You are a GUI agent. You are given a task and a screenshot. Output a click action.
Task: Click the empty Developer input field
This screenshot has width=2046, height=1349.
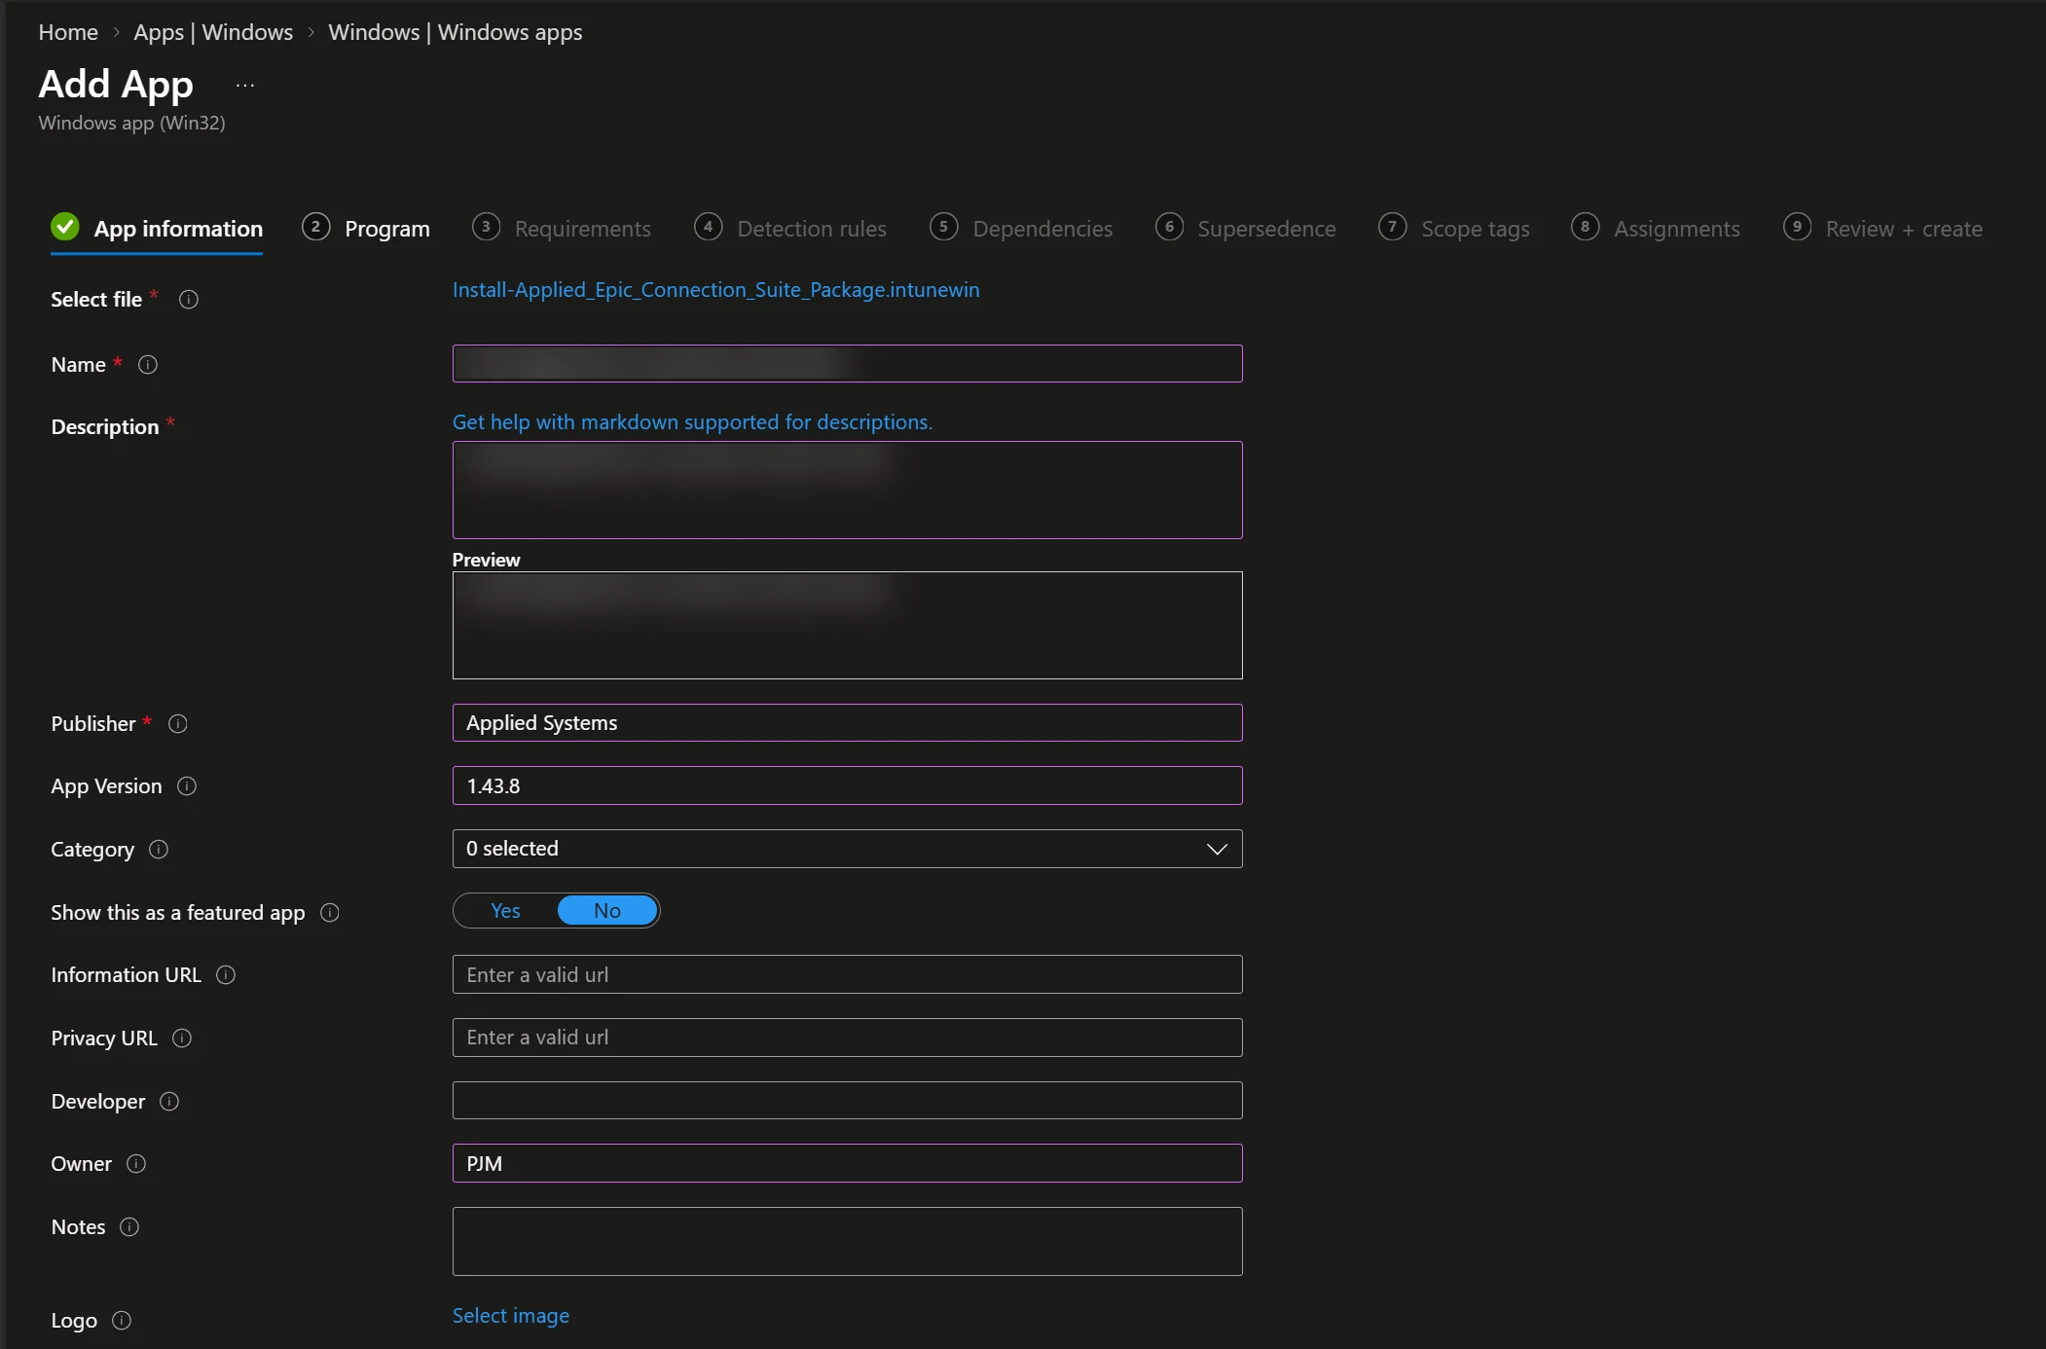click(x=847, y=1101)
